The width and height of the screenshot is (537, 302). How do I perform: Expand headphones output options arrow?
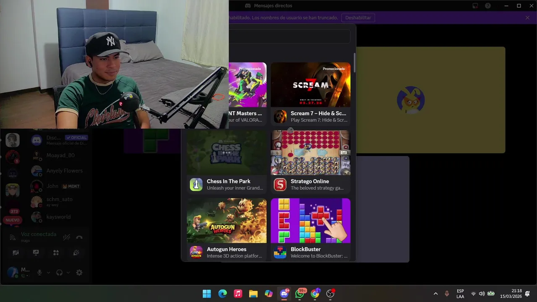68,273
